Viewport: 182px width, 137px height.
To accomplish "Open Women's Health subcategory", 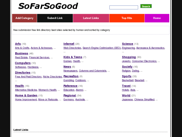I will (48, 90).
